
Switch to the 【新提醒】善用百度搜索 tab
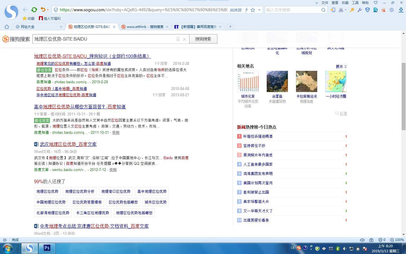point(198,27)
